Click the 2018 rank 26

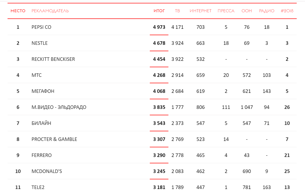click(287, 107)
